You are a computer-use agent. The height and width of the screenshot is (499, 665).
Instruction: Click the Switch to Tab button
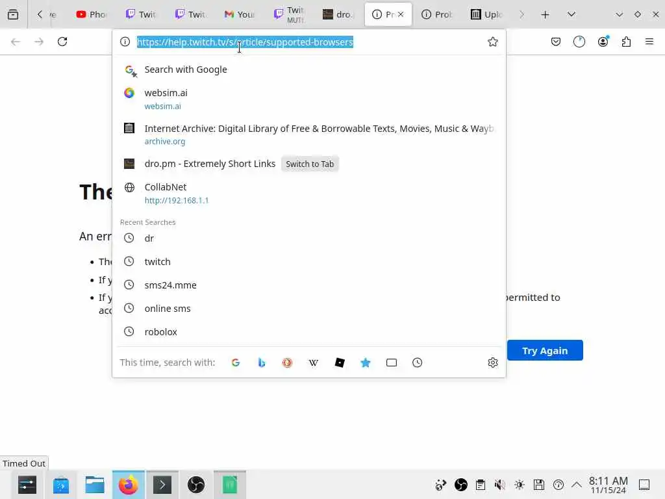(310, 164)
